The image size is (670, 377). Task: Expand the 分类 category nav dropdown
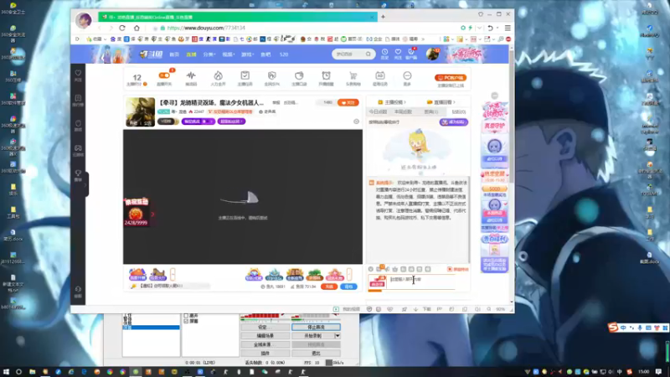click(x=209, y=54)
